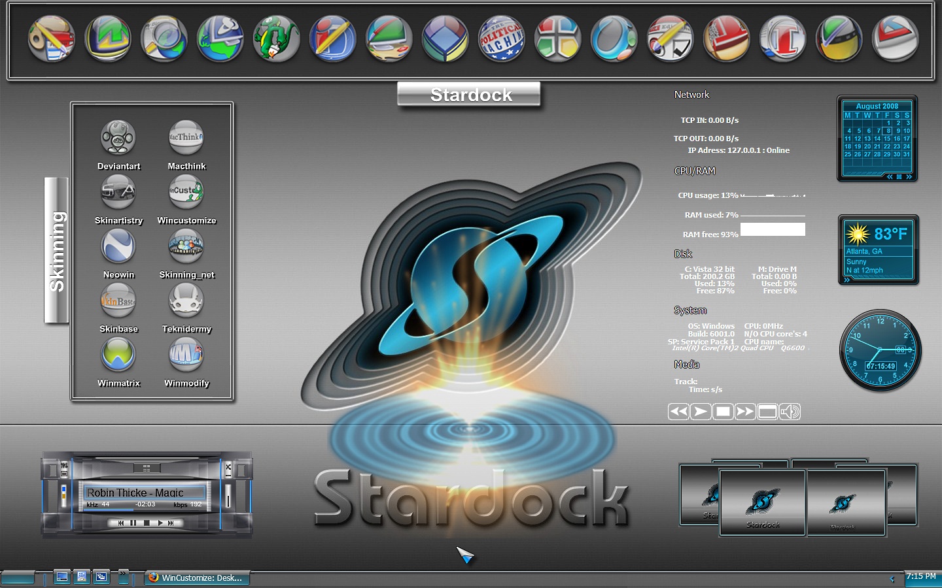Viewport: 942px width, 588px height.
Task: Launch the green dragon dock icon
Action: (276, 39)
